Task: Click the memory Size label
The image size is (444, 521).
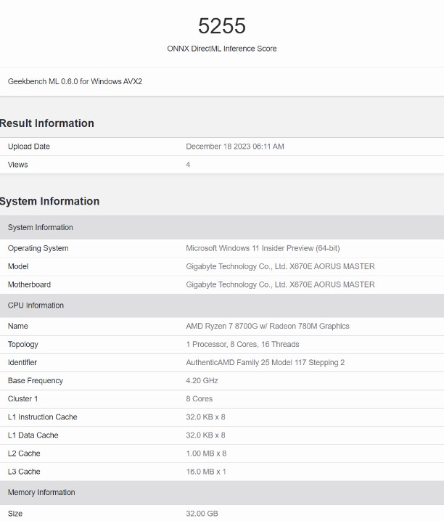Action: 15,514
